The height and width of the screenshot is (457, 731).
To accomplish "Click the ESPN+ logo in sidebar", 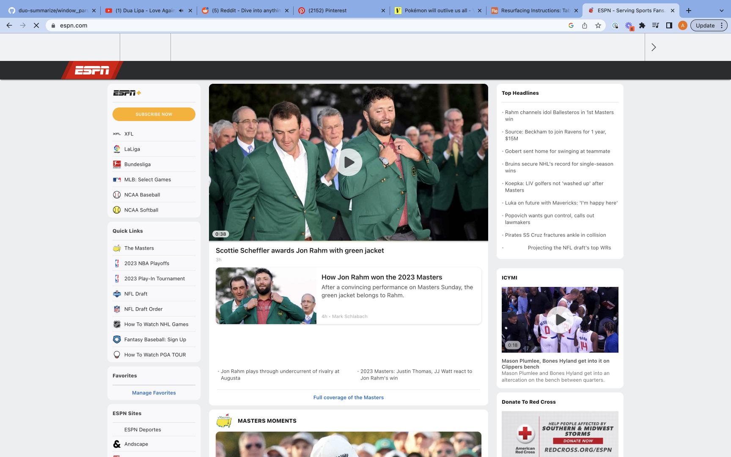I will pos(127,93).
